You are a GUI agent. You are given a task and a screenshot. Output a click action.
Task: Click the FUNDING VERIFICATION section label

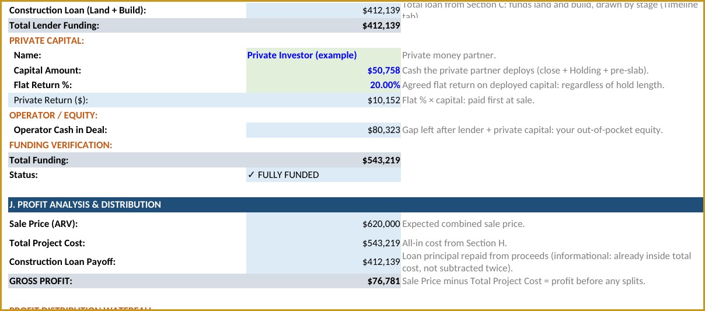pyautogui.click(x=61, y=145)
